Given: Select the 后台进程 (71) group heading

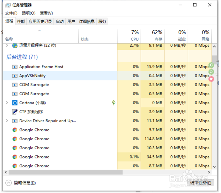Looking at the screenshot, I should pyautogui.click(x=22, y=57).
